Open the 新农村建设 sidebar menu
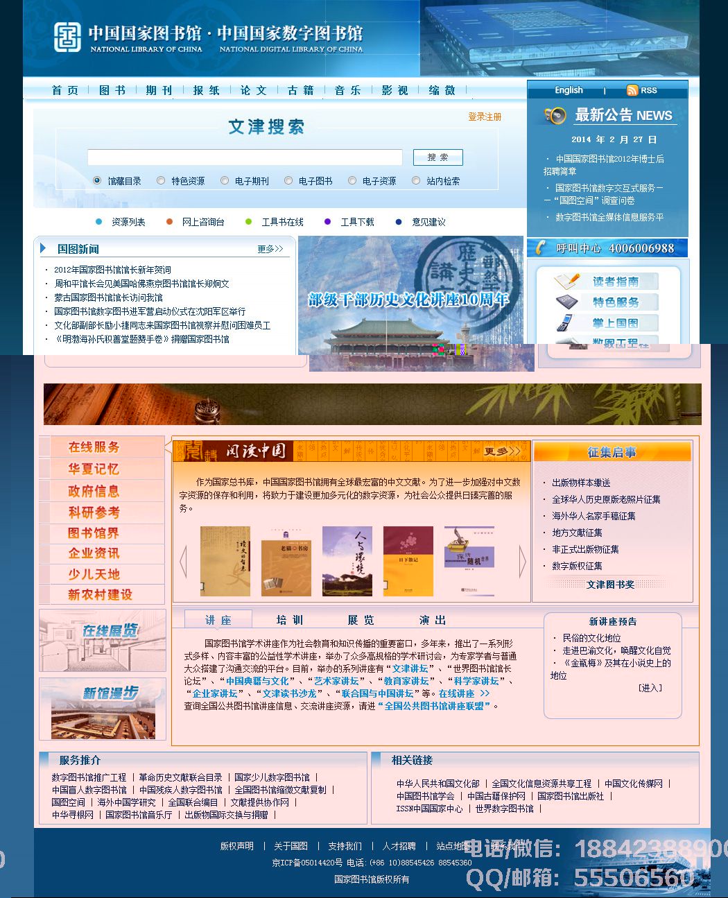This screenshot has height=898, width=728. tap(101, 595)
